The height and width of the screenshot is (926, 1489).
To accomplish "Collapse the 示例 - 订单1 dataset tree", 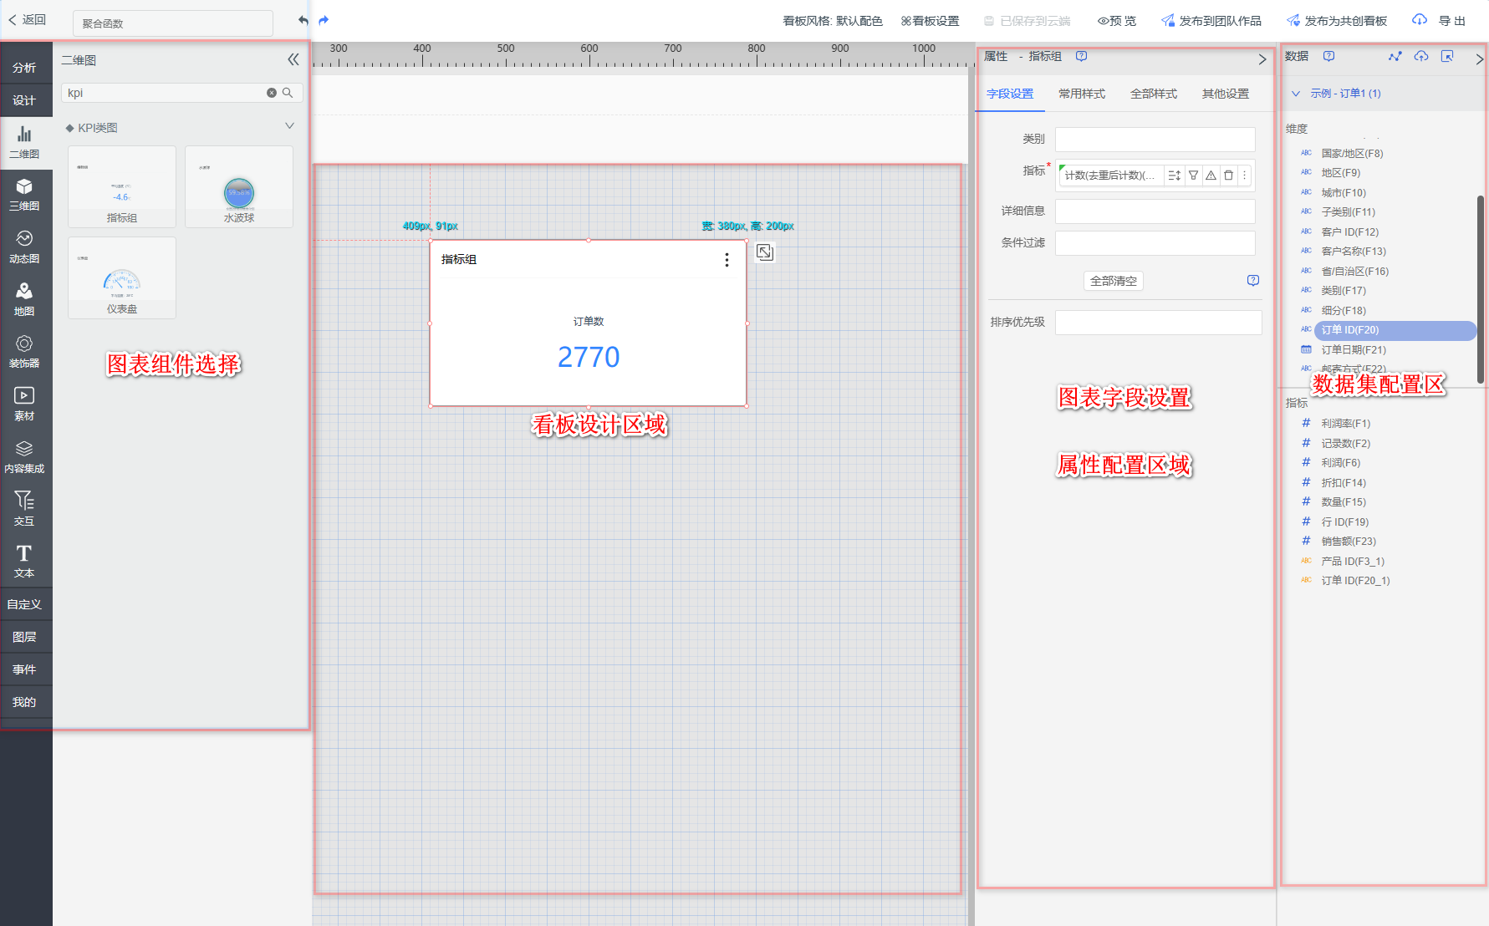I will coord(1296,94).
